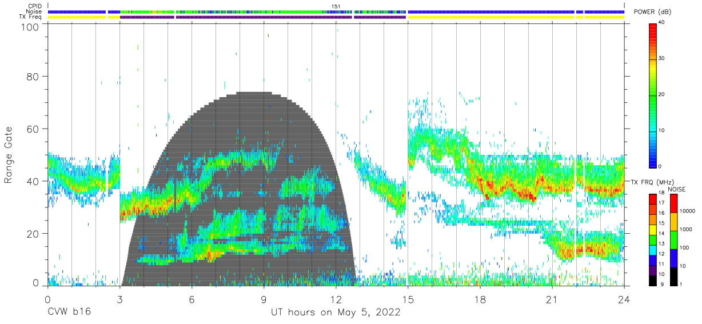The height and width of the screenshot is (324, 702).
Task: Click the 0 tick on the power scale
Action: click(x=660, y=166)
